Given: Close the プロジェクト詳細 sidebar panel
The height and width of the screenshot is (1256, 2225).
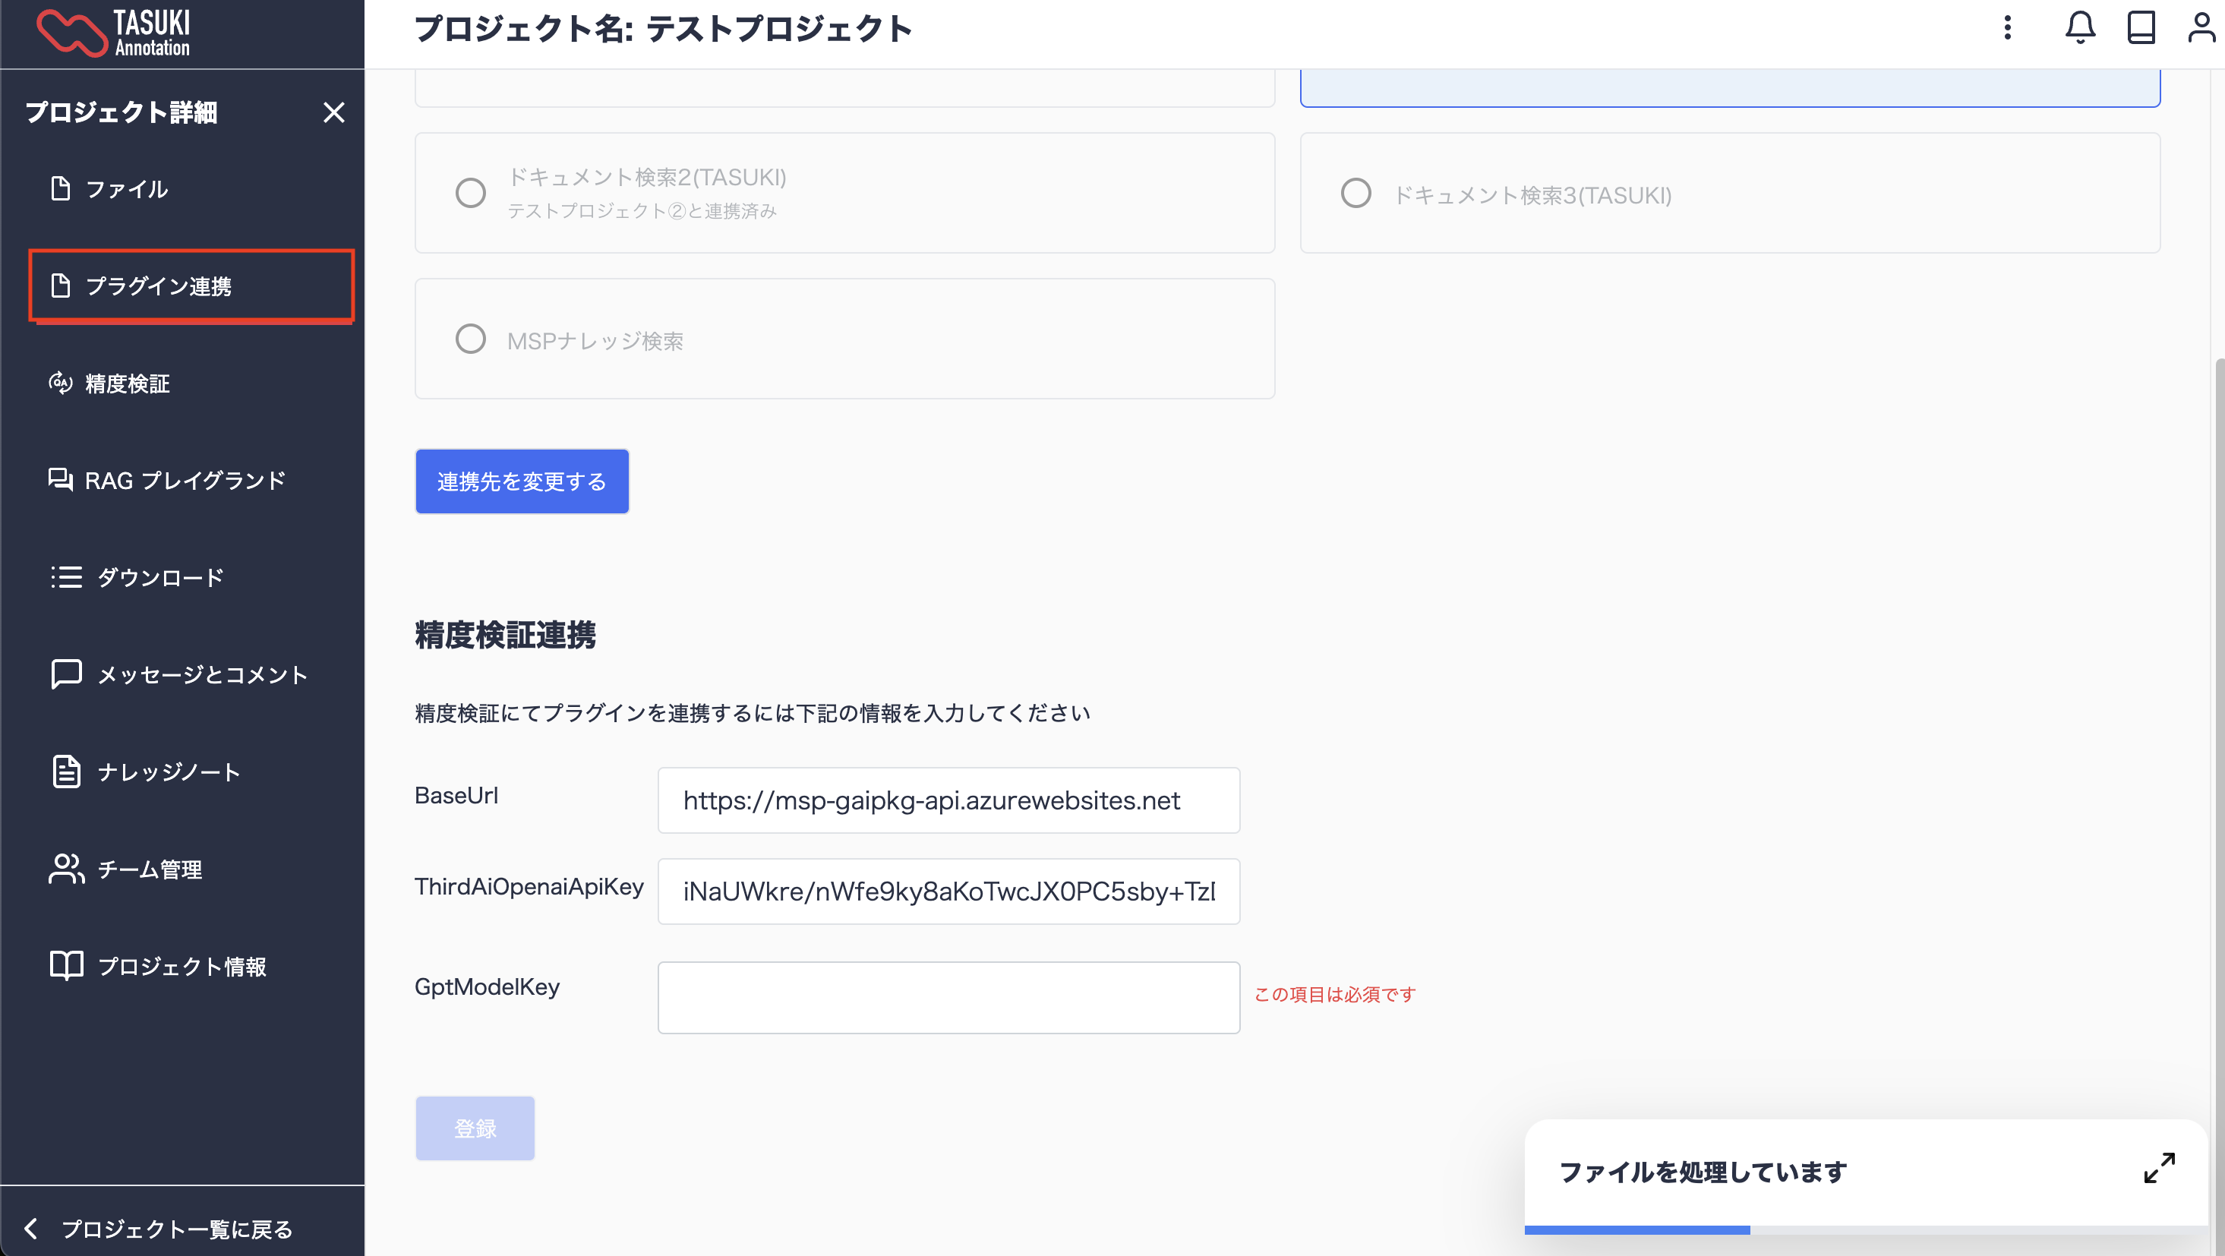Looking at the screenshot, I should (x=333, y=112).
